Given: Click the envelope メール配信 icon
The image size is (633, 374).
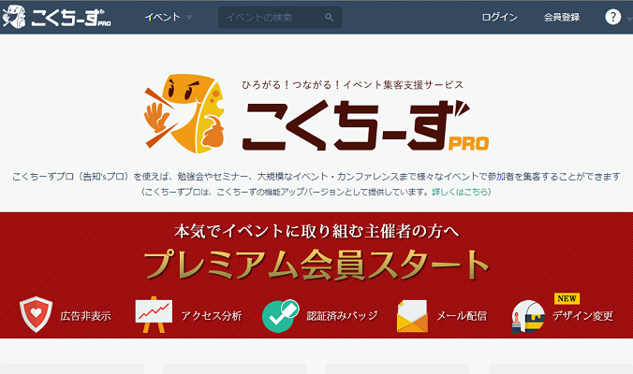Looking at the screenshot, I should click(412, 316).
